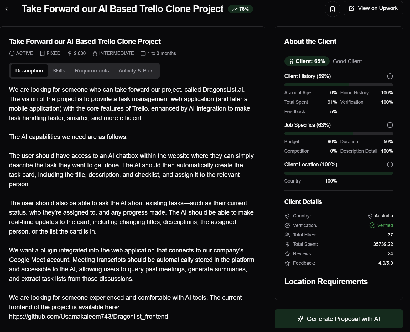
Task: Open the Client History info icon
Action: pos(390,76)
